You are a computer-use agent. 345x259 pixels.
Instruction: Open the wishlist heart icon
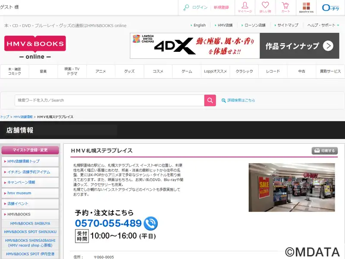pos(265,5)
